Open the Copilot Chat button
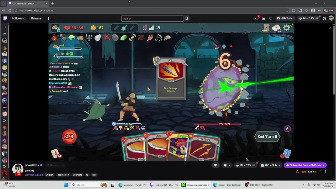Image resolution: width=336 pixels, height=189 pixels. point(329,10)
